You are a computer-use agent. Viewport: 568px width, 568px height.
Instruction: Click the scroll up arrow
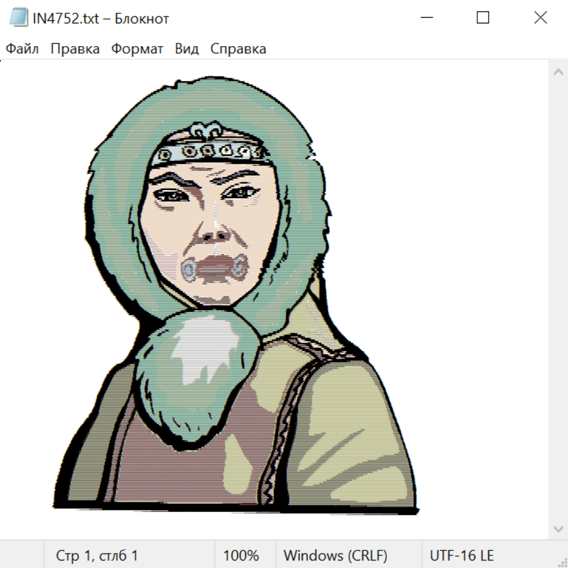(558, 72)
